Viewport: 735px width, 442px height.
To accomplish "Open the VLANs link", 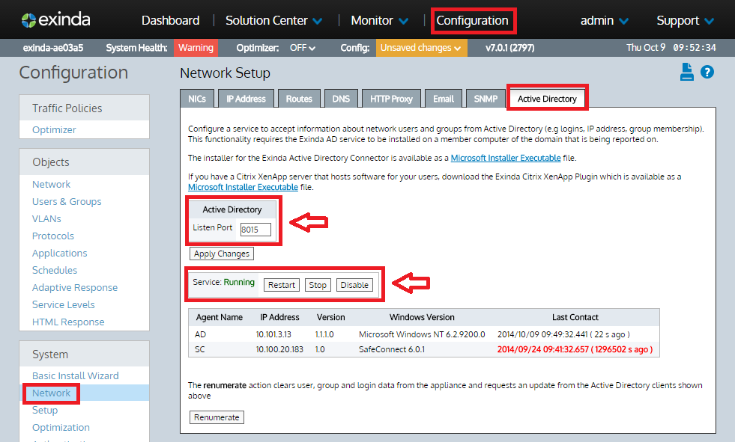I will [x=46, y=219].
